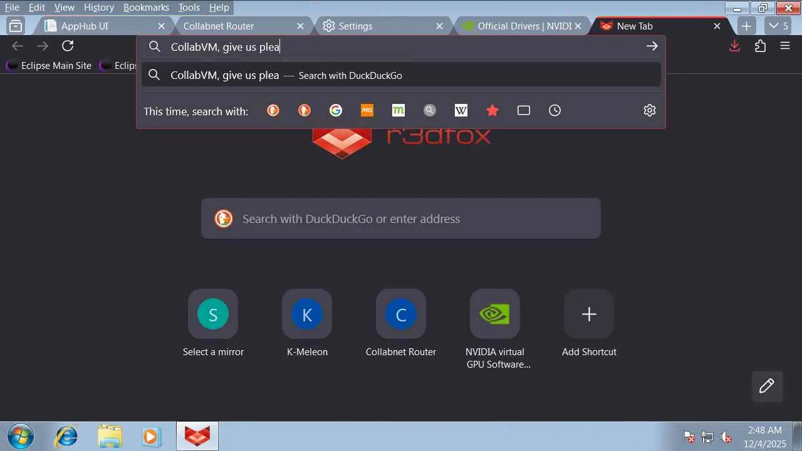Open the Tools menu
The width and height of the screenshot is (802, 451).
189,8
